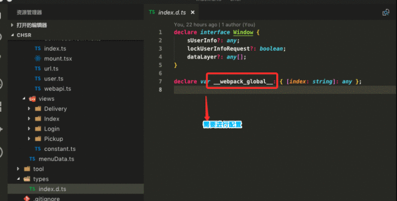Expand the 打开的编辑器 section
The height and width of the screenshot is (201, 397).
[12, 25]
